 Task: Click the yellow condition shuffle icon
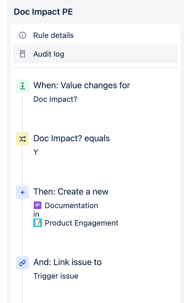coord(22,139)
